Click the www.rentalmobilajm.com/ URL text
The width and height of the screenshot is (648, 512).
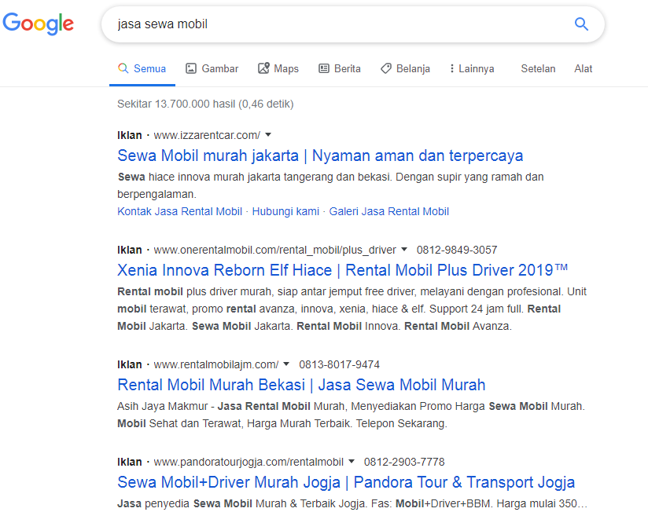click(216, 364)
